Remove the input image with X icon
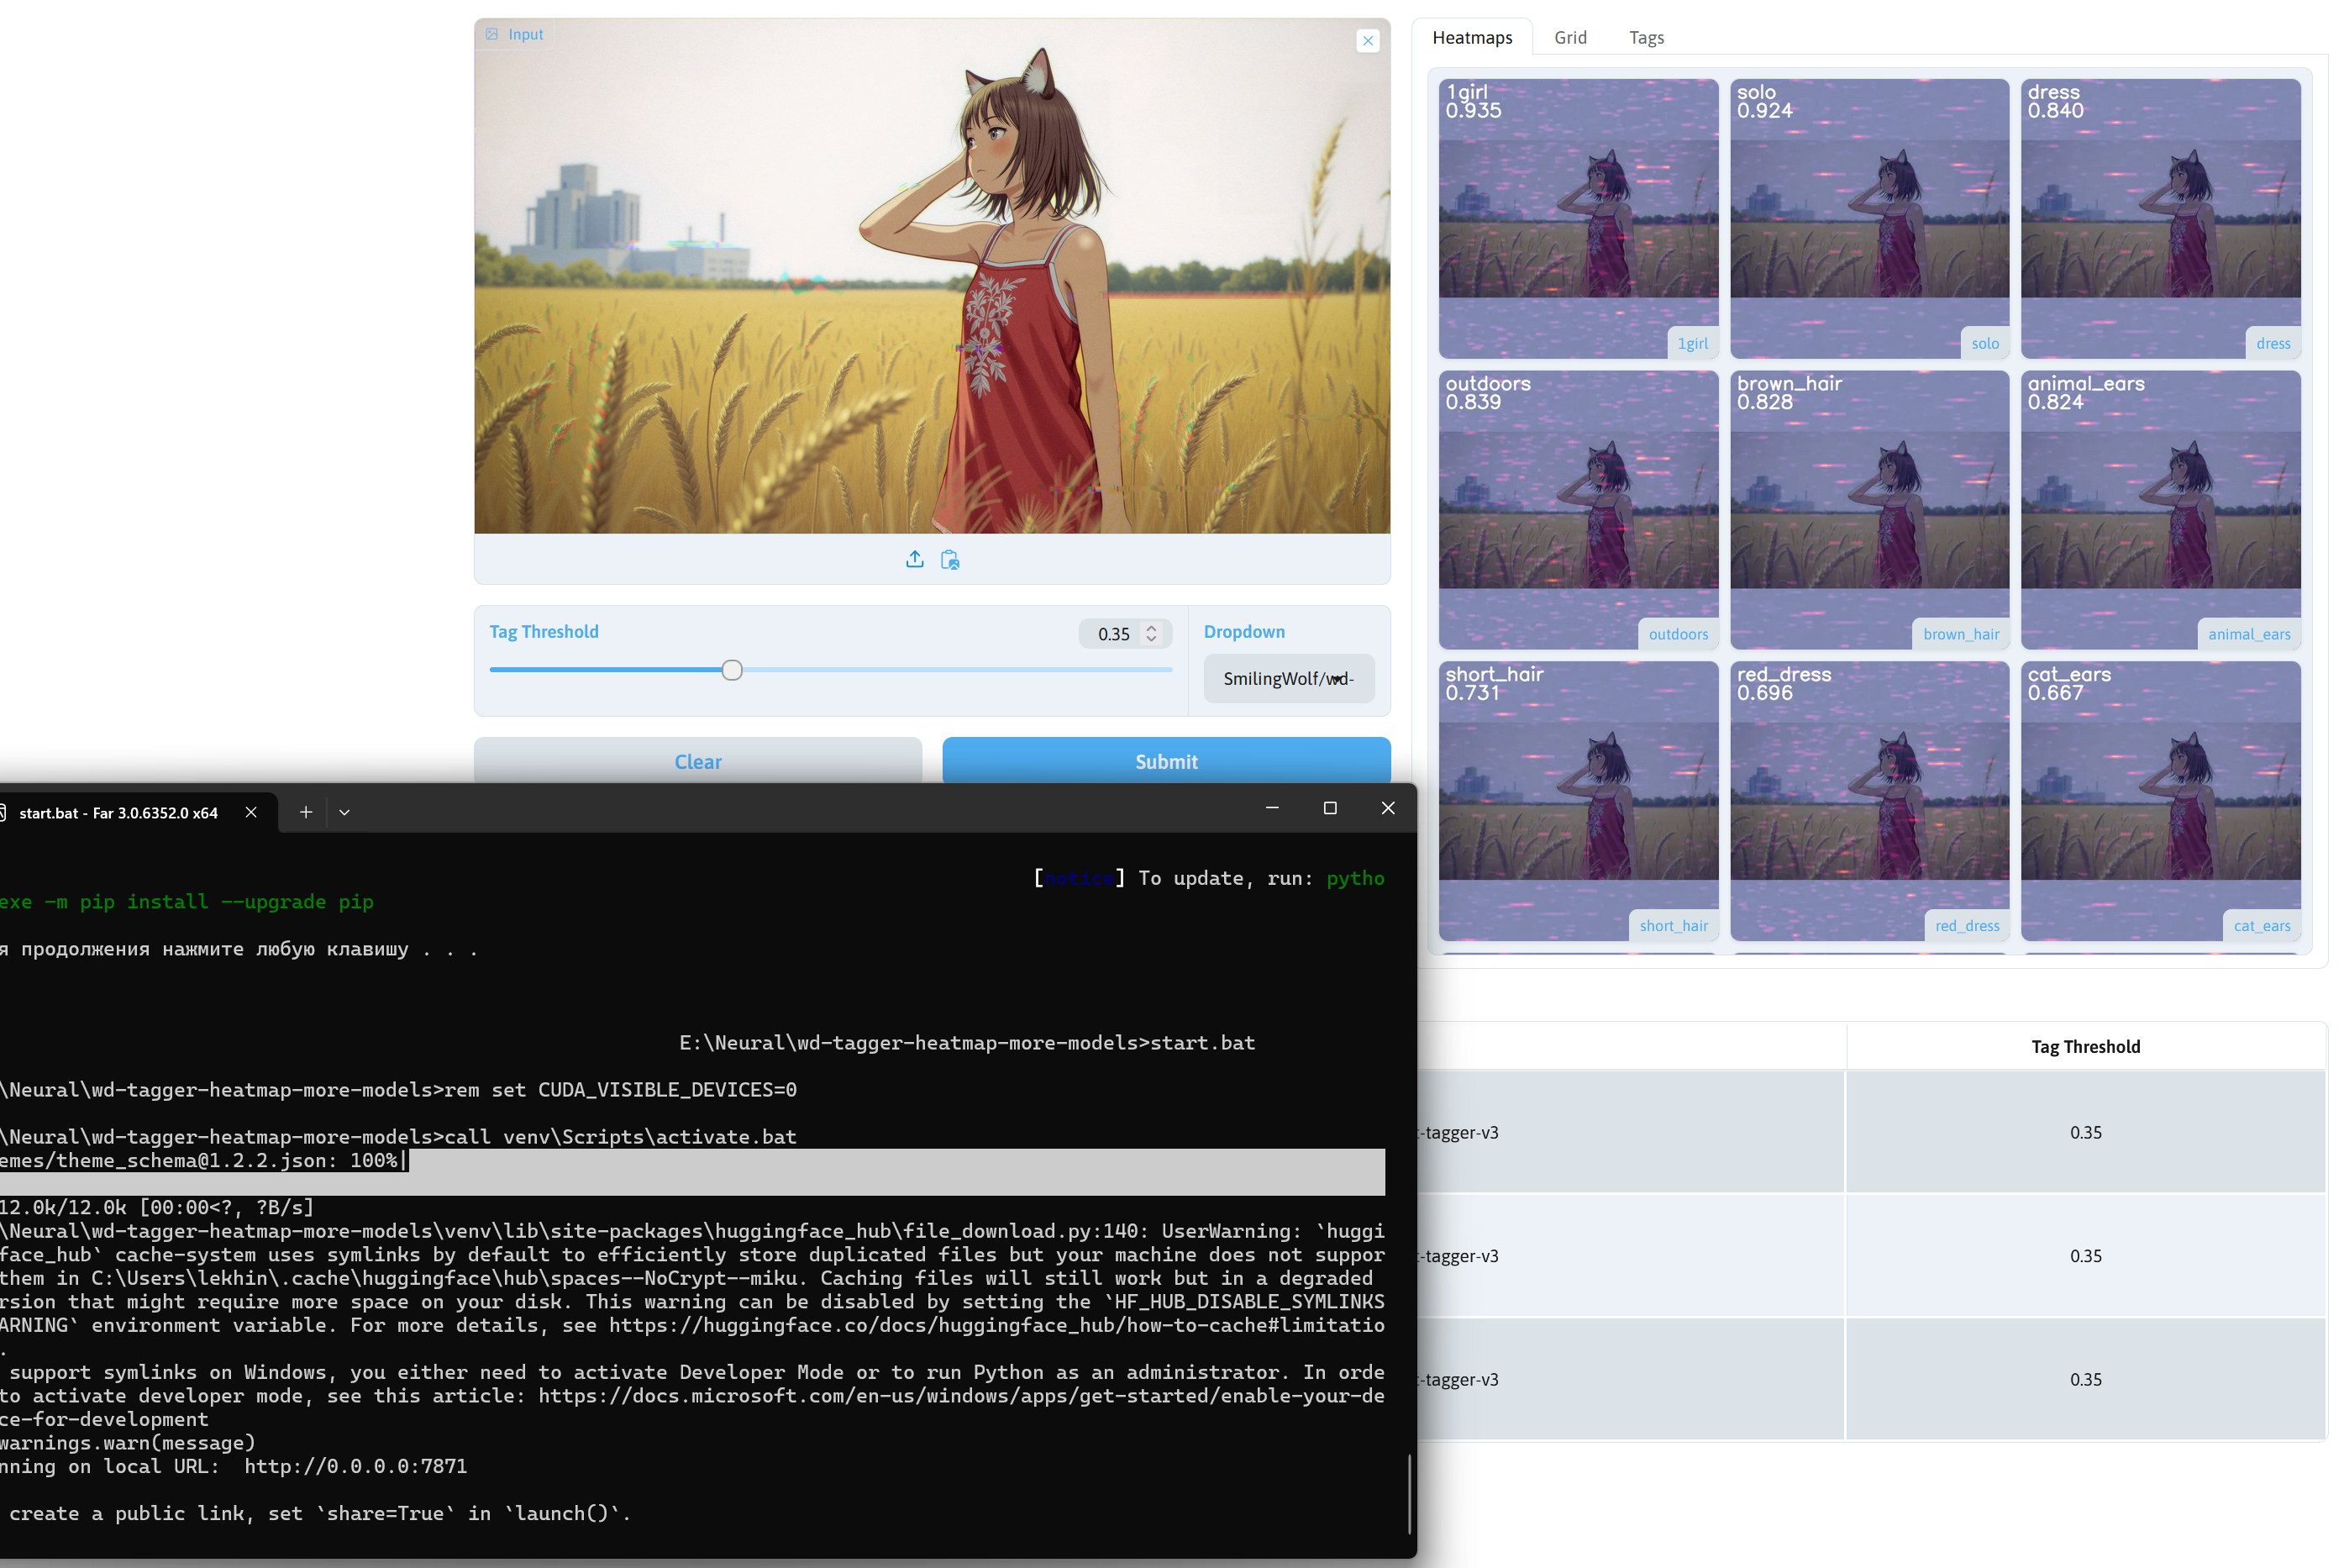Image resolution: width=2344 pixels, height=1568 pixels. (x=1368, y=41)
